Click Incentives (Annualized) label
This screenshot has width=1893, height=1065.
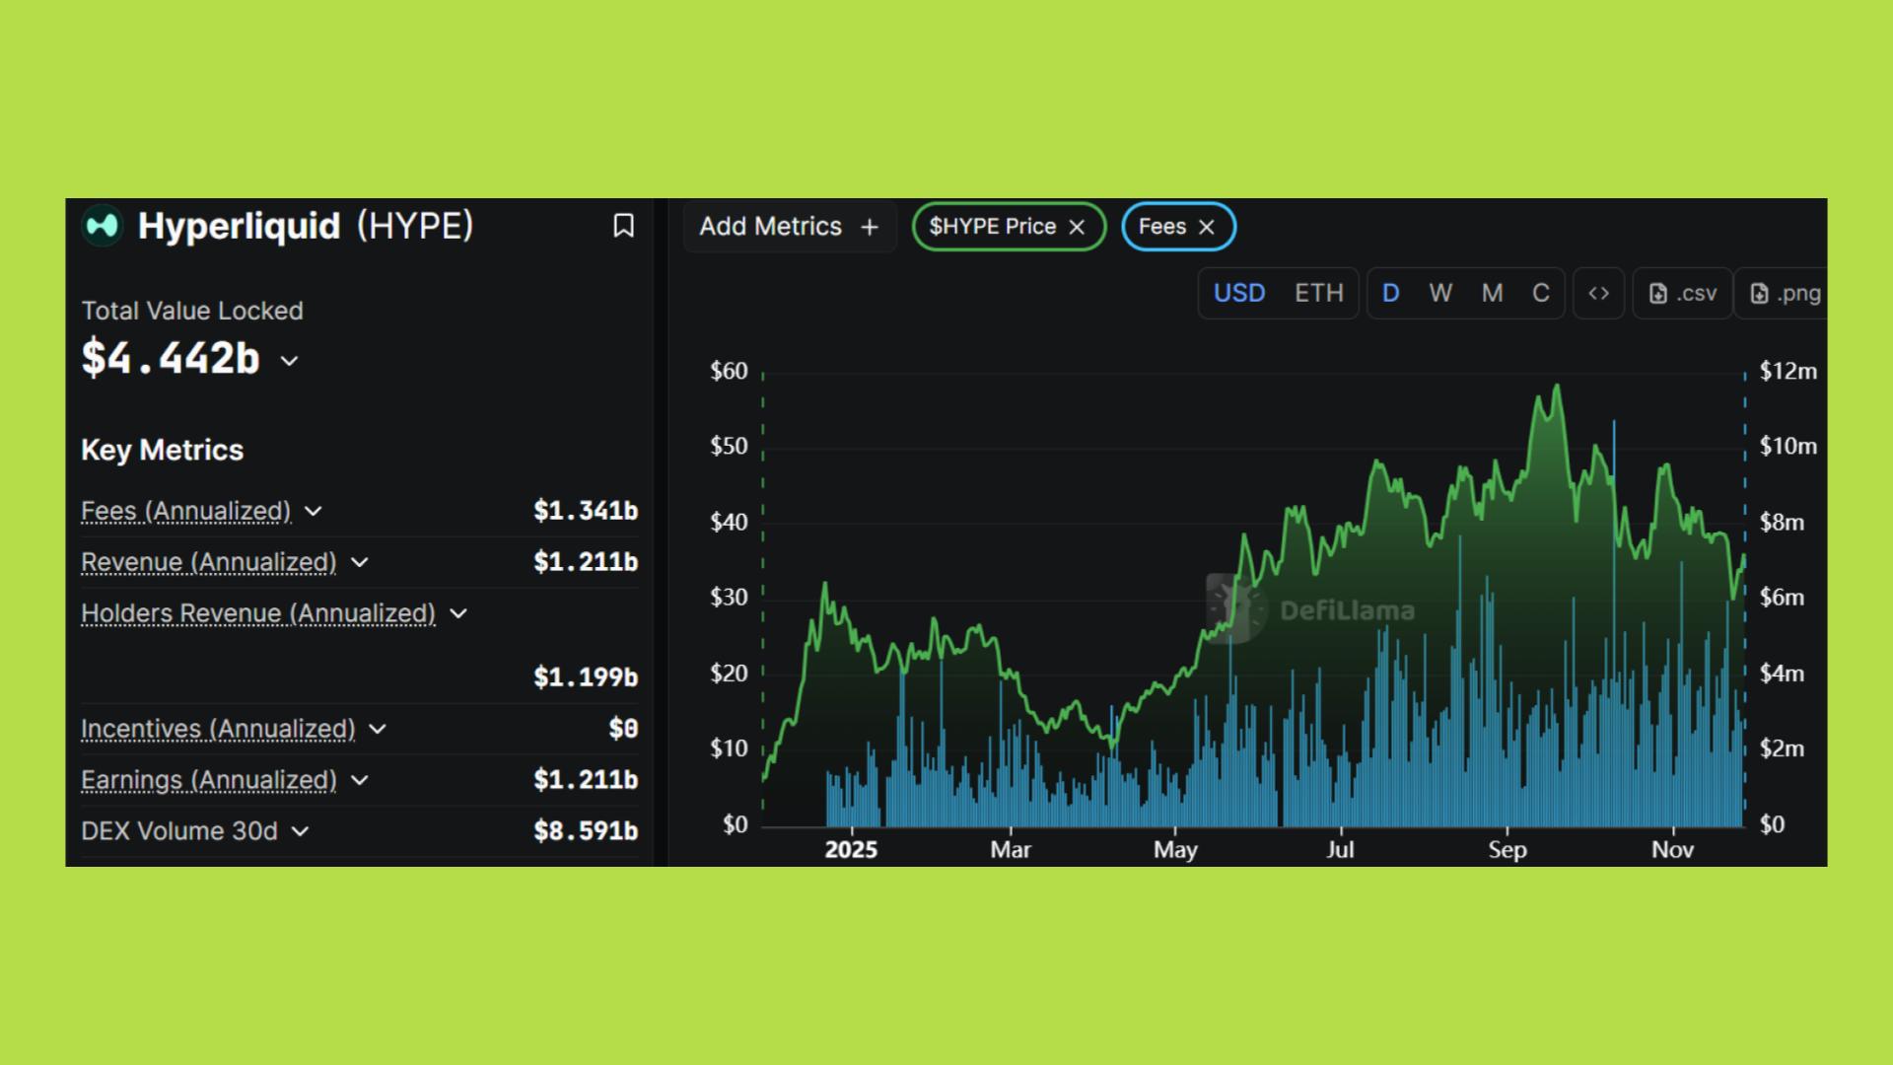(218, 729)
